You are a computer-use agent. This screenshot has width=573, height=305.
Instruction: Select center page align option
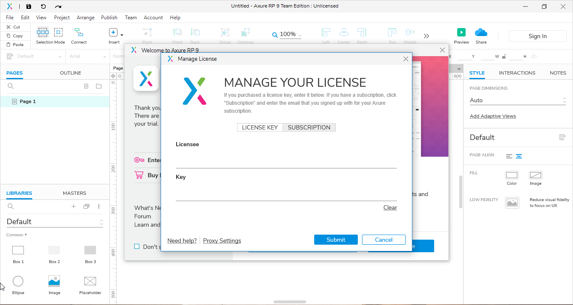coord(519,156)
